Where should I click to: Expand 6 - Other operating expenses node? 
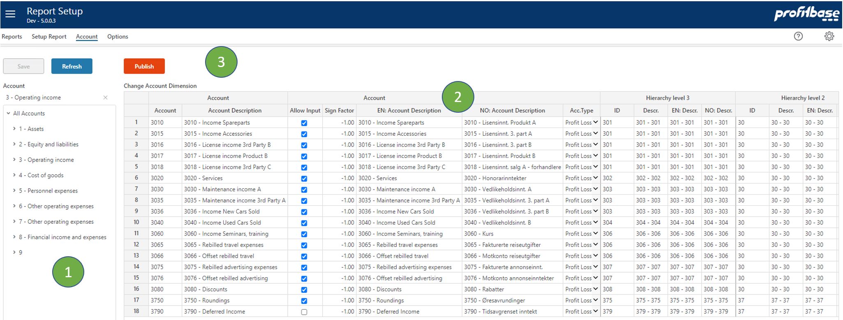[x=14, y=206]
